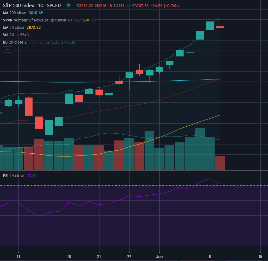Select the BB 20 close 2 legend

tap(15, 42)
